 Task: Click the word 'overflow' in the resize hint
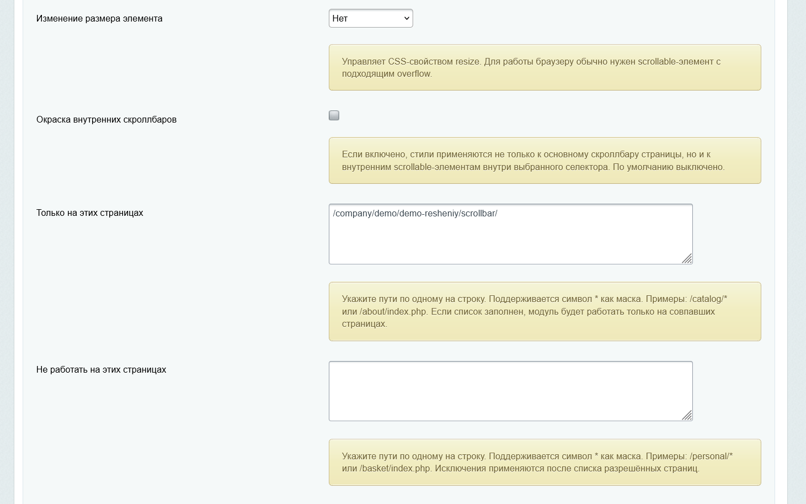click(x=414, y=74)
